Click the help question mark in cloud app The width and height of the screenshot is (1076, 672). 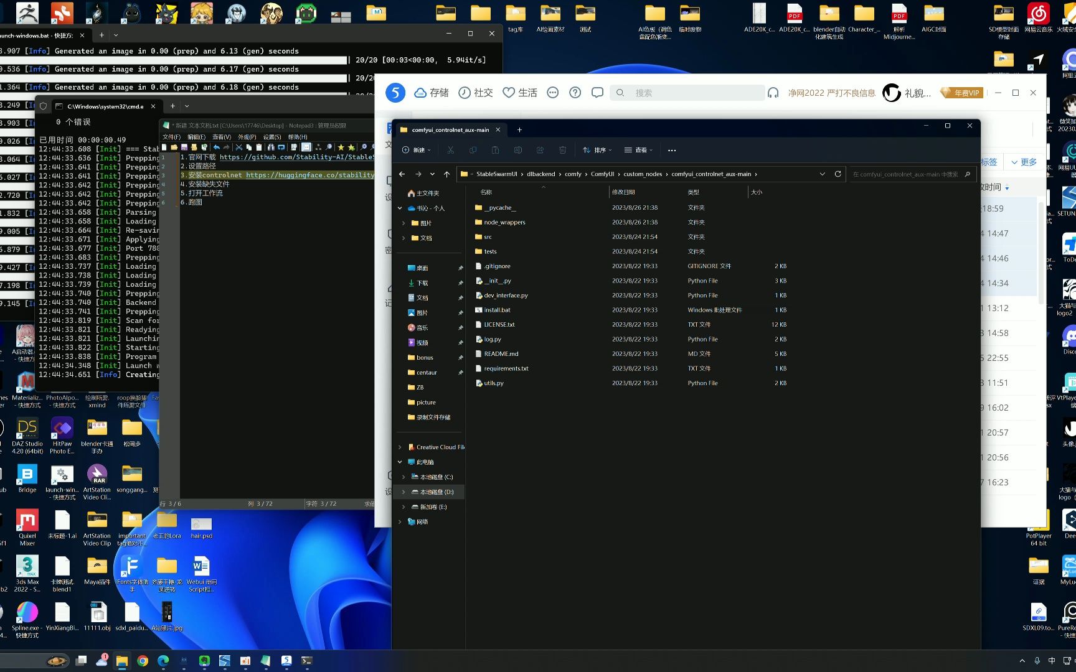pos(575,93)
